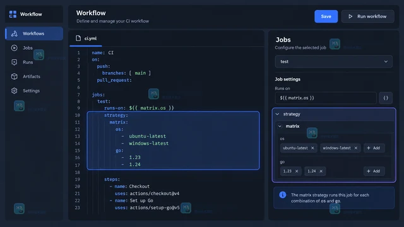
Task: Click the 1.24 chip label
Action: tap(311, 171)
